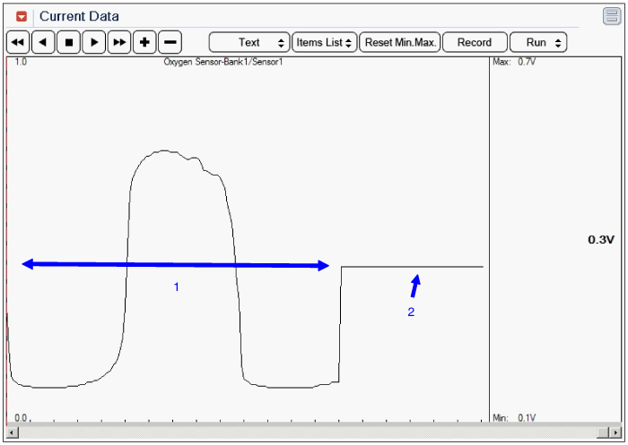Open the Items List dropdown
This screenshot has height=445, width=628.
click(x=325, y=42)
